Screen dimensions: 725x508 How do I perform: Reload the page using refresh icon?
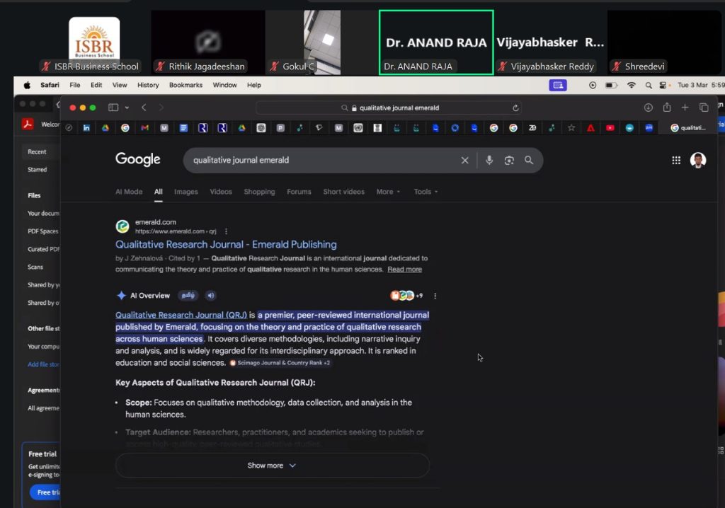tap(515, 108)
